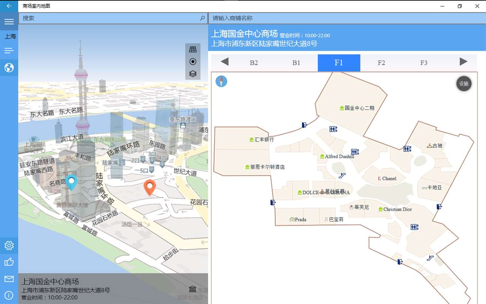Select the Chanel shop
Viewport: 486px width, 304px height.
click(x=387, y=179)
